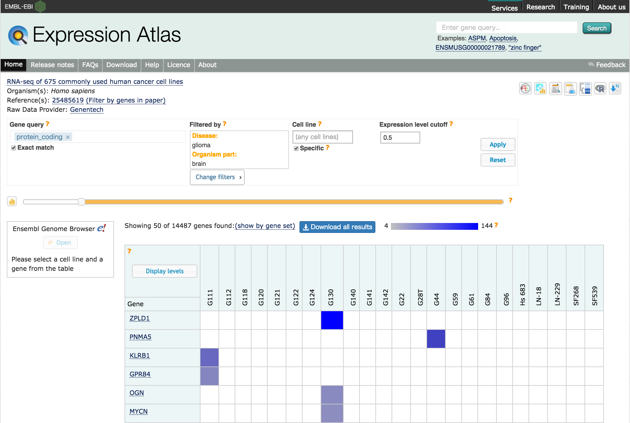The height and width of the screenshot is (423, 630).
Task: Open the Release notes tab
Action: tap(52, 65)
